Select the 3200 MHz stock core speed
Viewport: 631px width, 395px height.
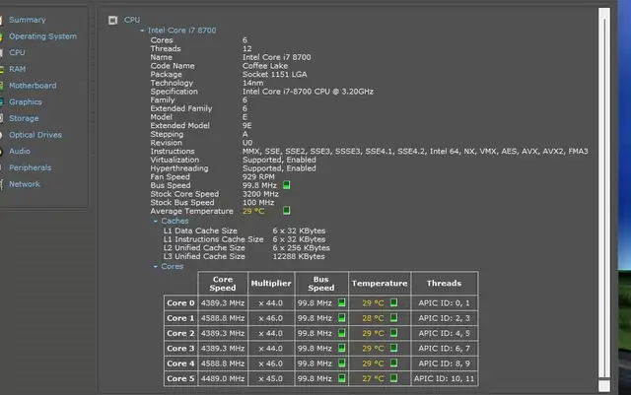[x=260, y=194]
